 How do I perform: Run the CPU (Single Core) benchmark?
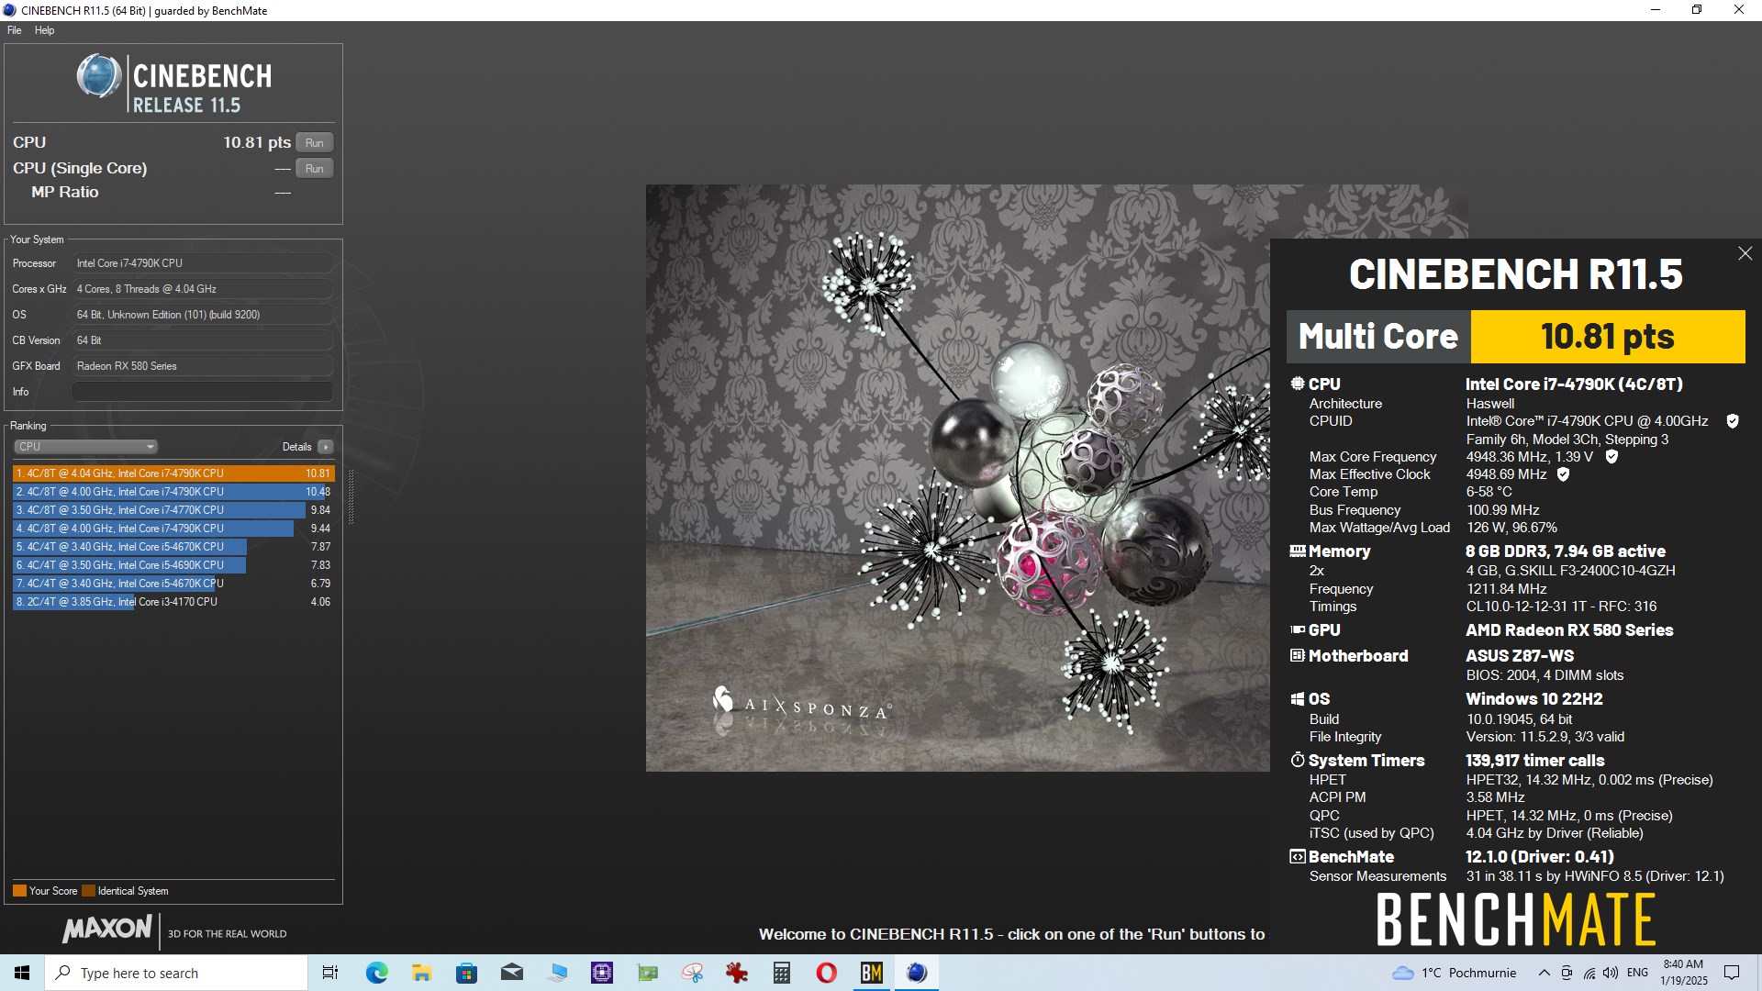[314, 168]
